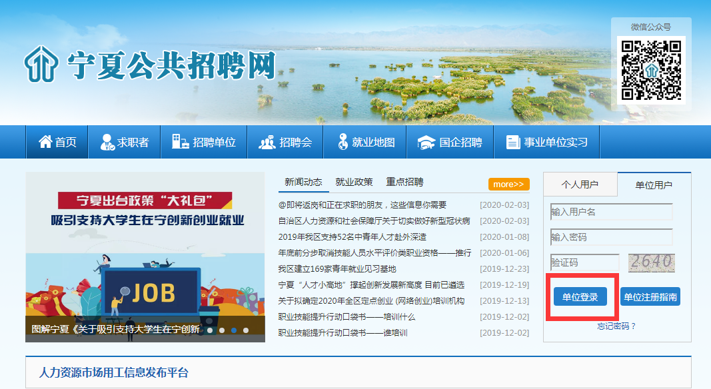This screenshot has width=711, height=389.
Task: Click the site logo emblem
Action: pyautogui.click(x=41, y=64)
